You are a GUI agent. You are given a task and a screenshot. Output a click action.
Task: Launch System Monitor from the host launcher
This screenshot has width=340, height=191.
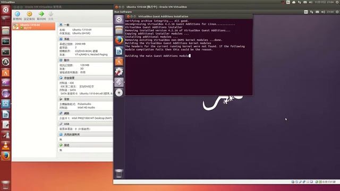point(5,41)
